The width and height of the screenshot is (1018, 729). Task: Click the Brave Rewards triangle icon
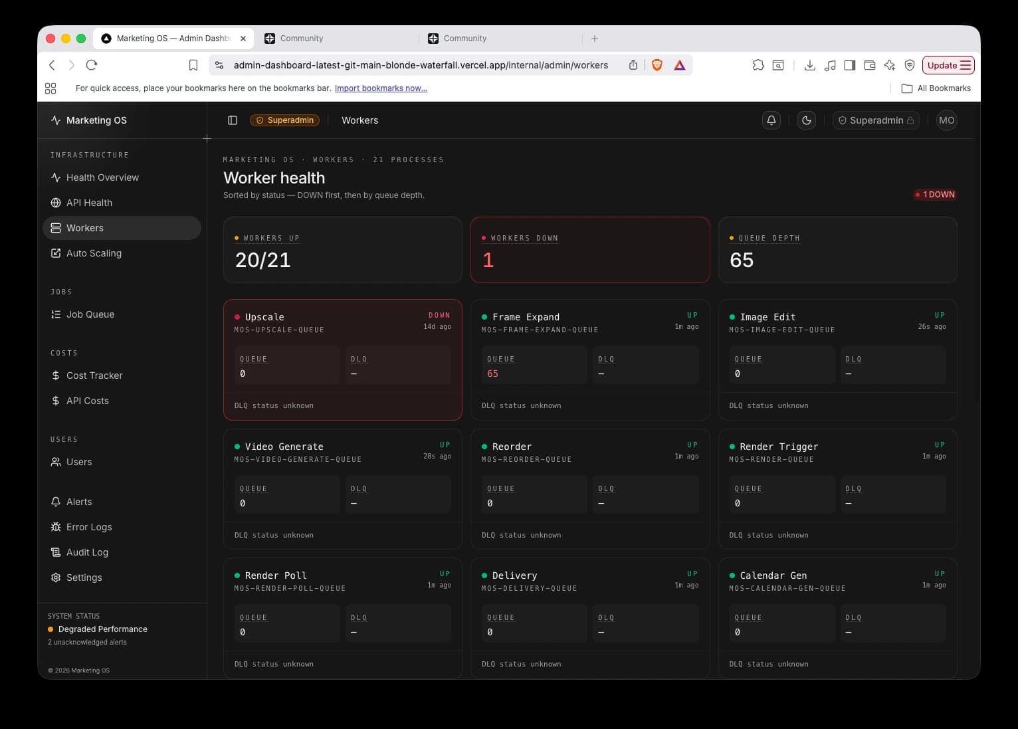pyautogui.click(x=680, y=65)
